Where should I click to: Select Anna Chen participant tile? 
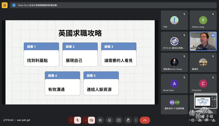point(174,83)
